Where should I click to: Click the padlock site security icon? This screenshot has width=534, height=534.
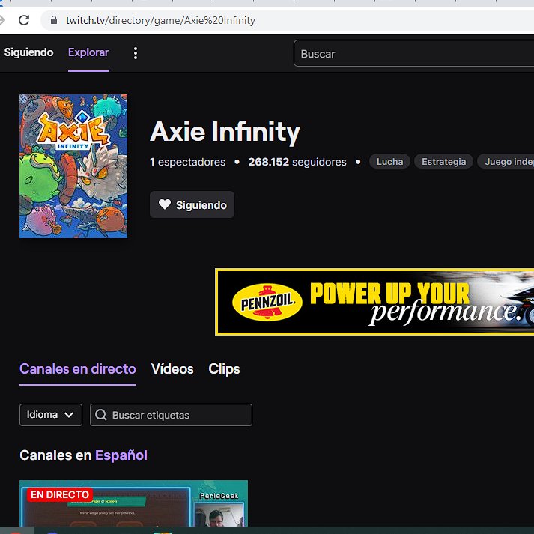[x=54, y=20]
